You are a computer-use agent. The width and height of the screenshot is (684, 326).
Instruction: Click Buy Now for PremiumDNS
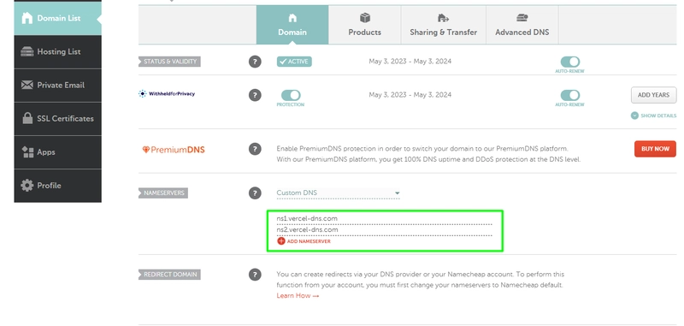(x=655, y=149)
